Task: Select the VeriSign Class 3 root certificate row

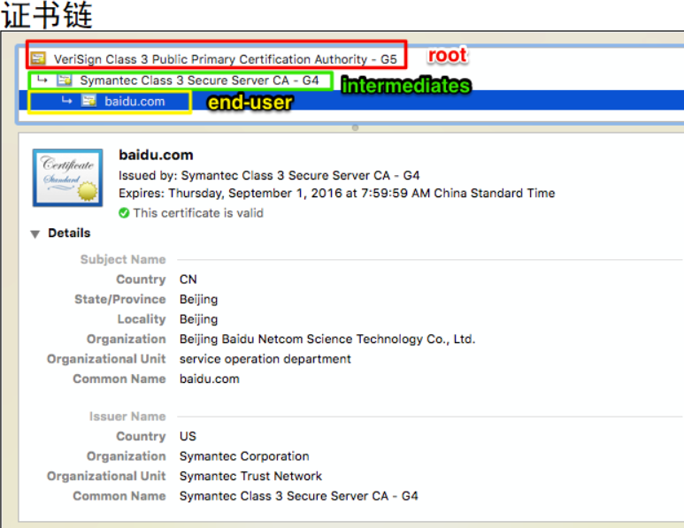Action: 351,59
